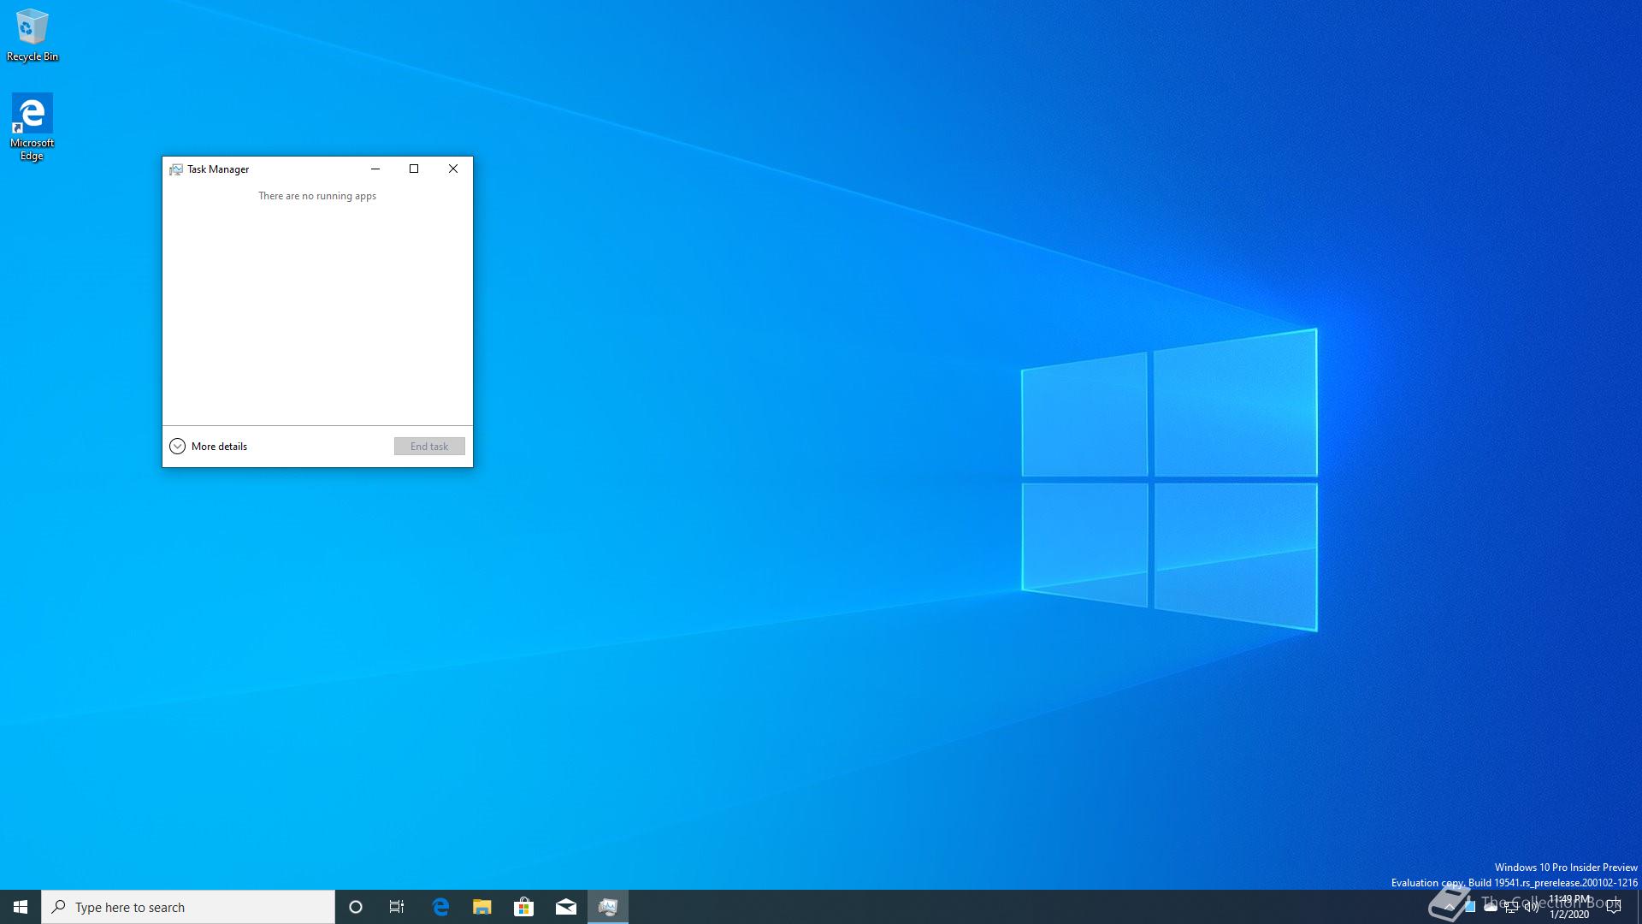The width and height of the screenshot is (1642, 924).
Task: Click the disabled End task button
Action: (x=429, y=447)
